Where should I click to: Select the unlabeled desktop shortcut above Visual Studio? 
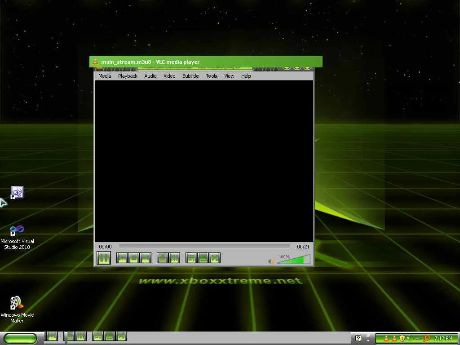coord(17,193)
